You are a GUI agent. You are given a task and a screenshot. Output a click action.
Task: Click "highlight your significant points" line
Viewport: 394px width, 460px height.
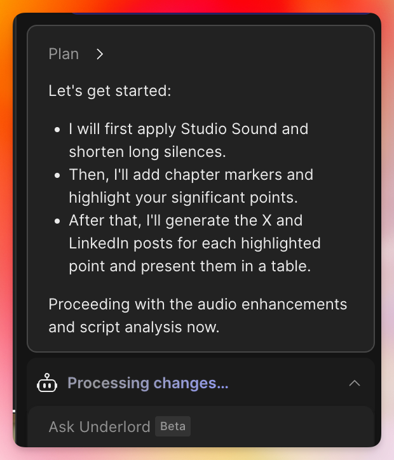click(x=183, y=198)
